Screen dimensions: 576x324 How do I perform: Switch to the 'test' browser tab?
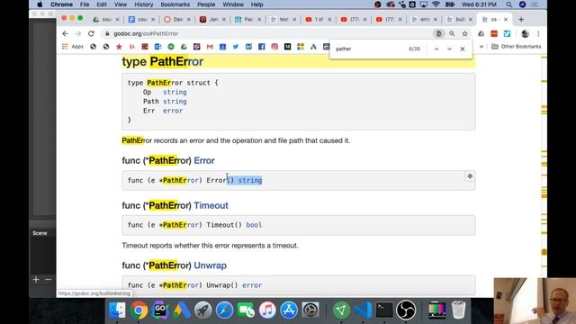coord(283,19)
